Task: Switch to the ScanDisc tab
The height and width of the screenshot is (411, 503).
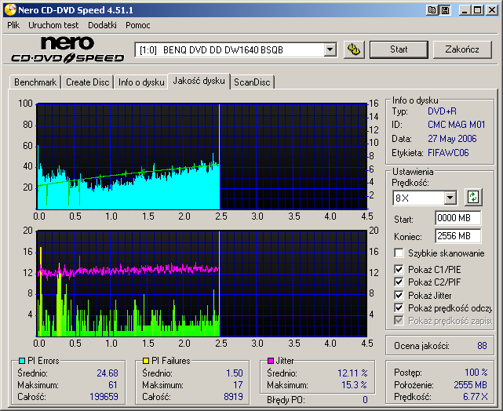Action: pos(252,82)
